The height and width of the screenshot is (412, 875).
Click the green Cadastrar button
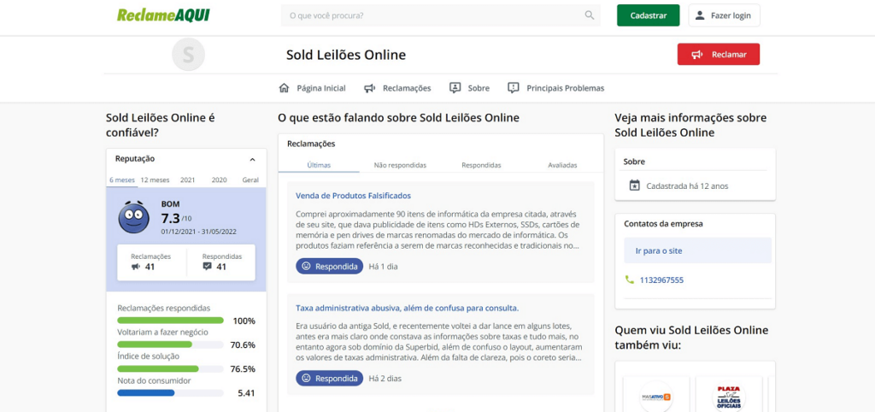click(649, 15)
